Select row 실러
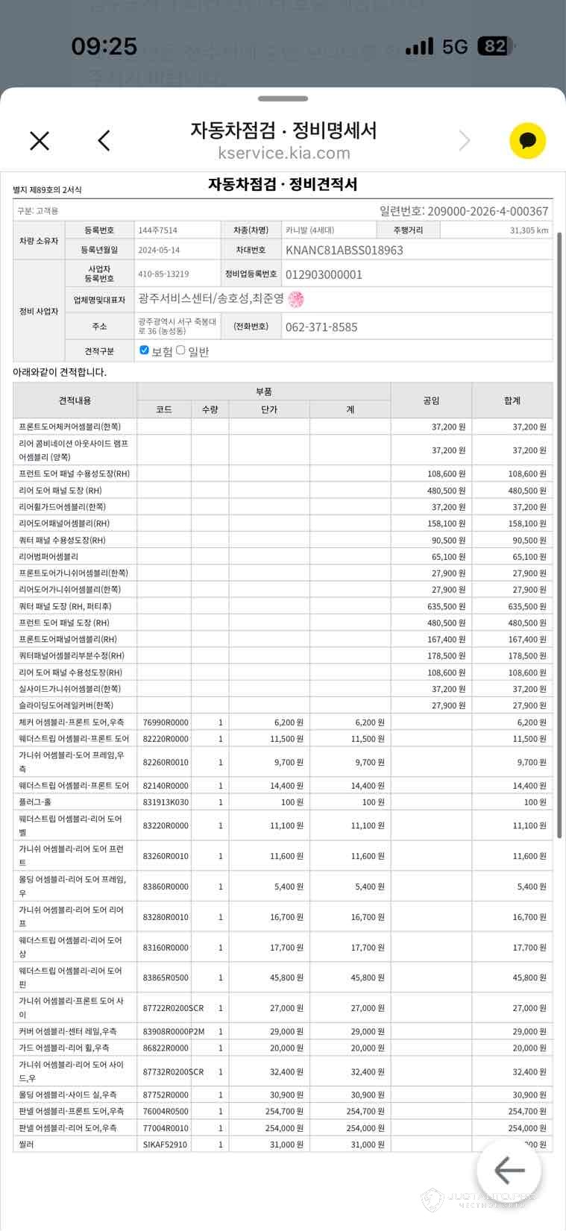 pyautogui.click(x=283, y=1145)
